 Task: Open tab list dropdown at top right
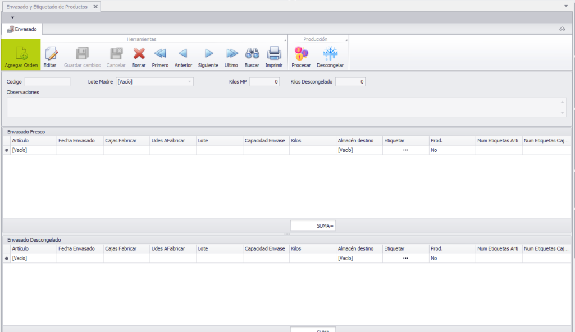[x=566, y=6]
